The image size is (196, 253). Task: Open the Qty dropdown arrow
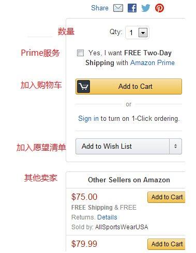click(x=143, y=33)
